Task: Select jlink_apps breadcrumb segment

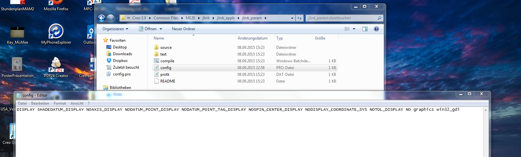Action: tap(226, 18)
